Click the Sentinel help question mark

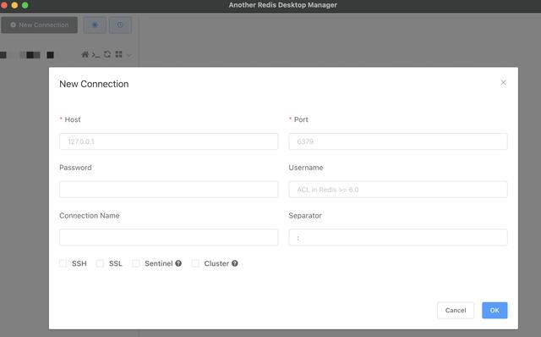[178, 263]
